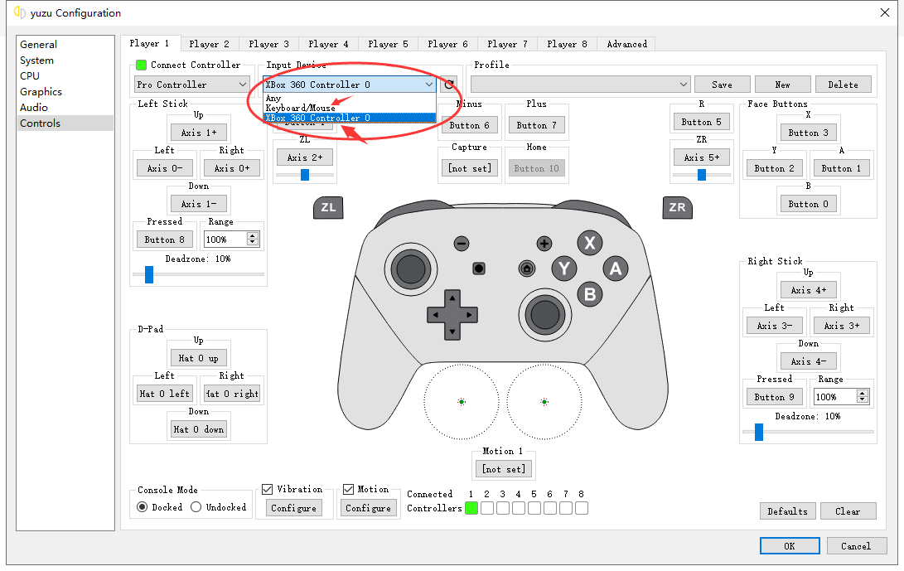Click the Left Stick deadzone slider handle
This screenshot has width=904, height=571.
pyautogui.click(x=149, y=274)
